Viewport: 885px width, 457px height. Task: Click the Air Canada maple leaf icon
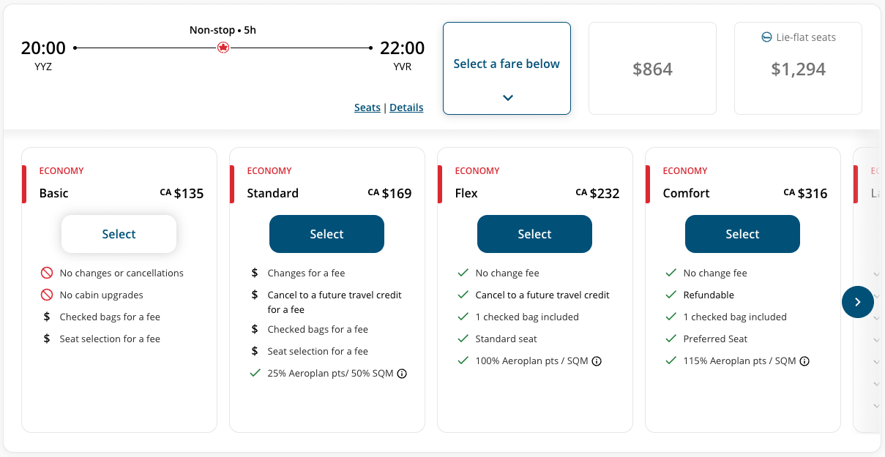223,48
